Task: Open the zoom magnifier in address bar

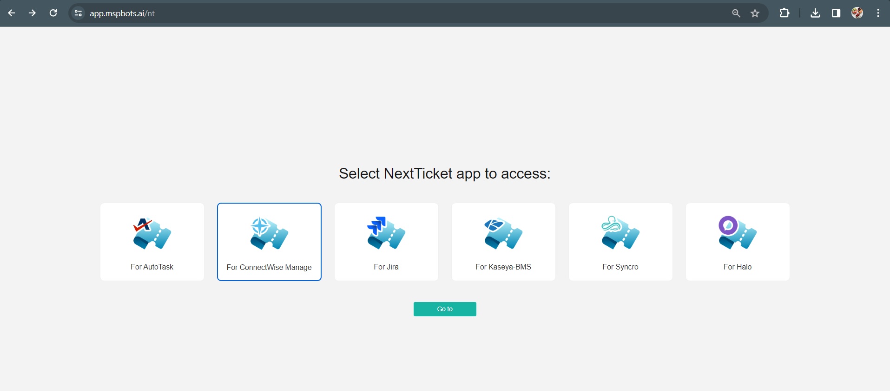Action: 736,13
